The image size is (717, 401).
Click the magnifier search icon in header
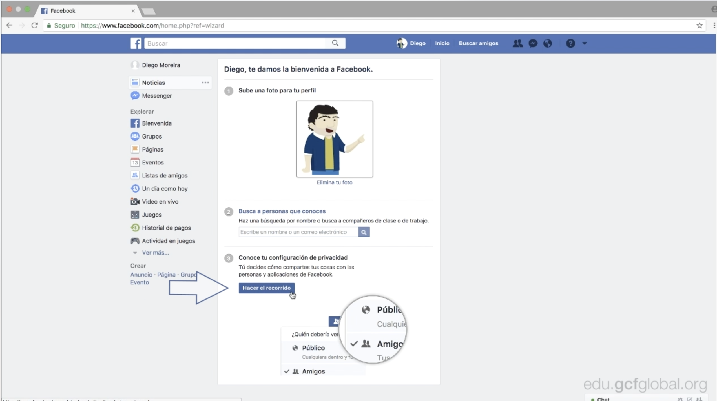click(335, 43)
